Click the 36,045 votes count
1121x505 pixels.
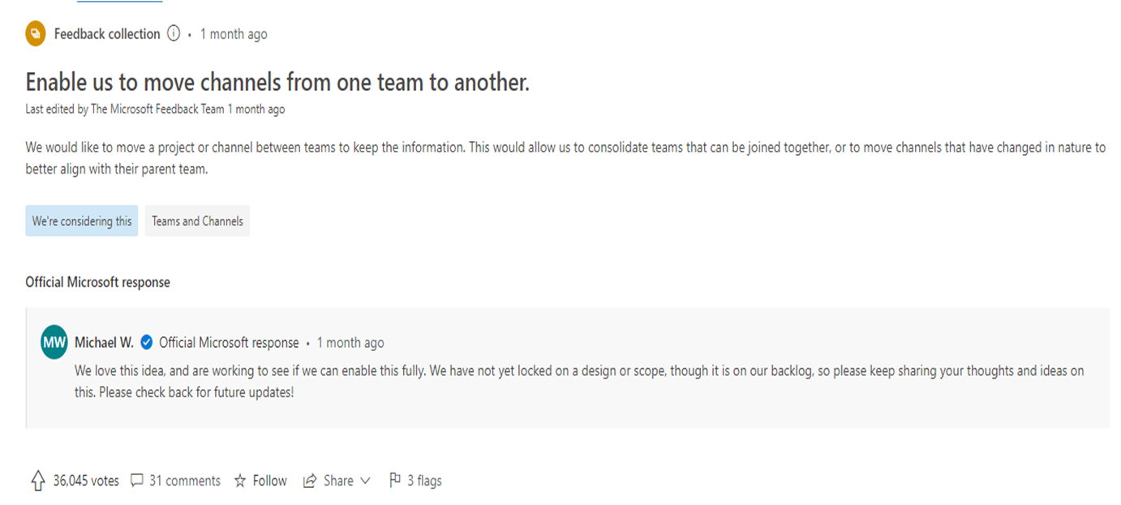coord(86,481)
